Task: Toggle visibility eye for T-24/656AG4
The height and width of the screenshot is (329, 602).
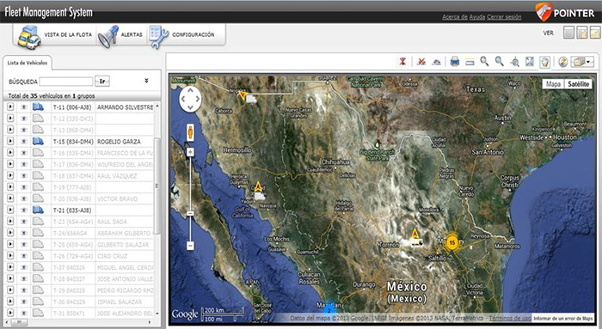Action: pos(24,233)
